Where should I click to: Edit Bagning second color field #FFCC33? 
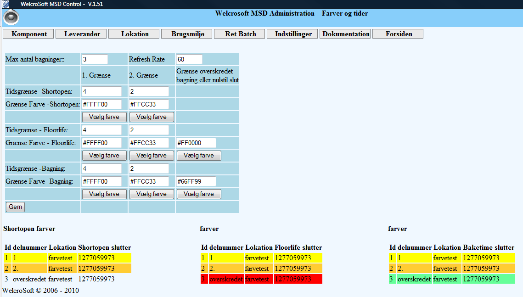149,181
